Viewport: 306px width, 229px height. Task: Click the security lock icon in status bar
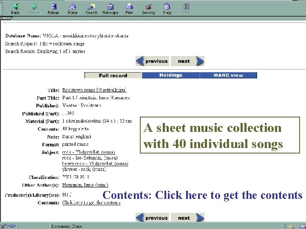pos(3,226)
